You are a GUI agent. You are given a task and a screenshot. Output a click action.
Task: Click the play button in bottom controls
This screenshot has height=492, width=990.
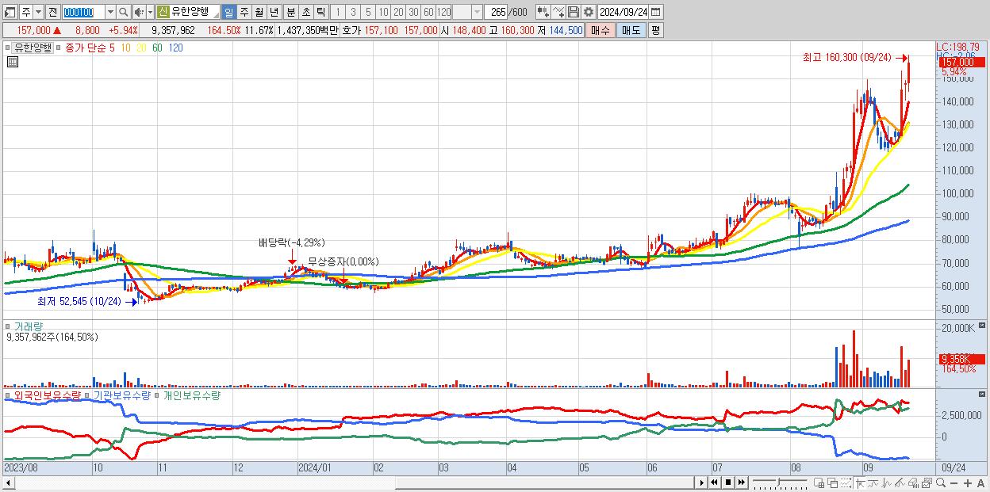(x=702, y=482)
